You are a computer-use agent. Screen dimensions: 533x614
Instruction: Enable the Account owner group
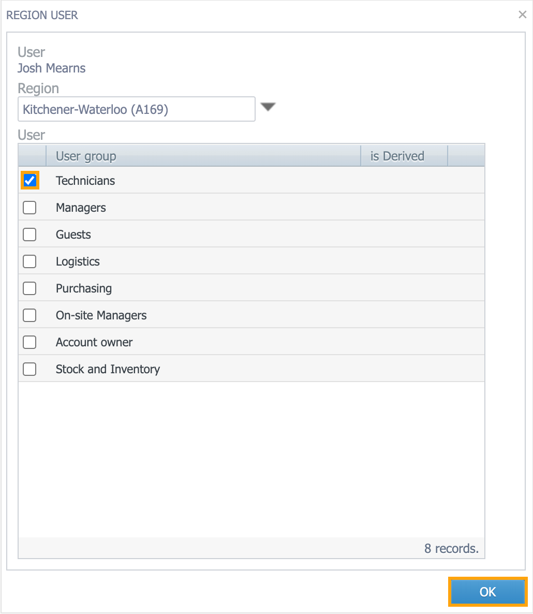point(29,342)
